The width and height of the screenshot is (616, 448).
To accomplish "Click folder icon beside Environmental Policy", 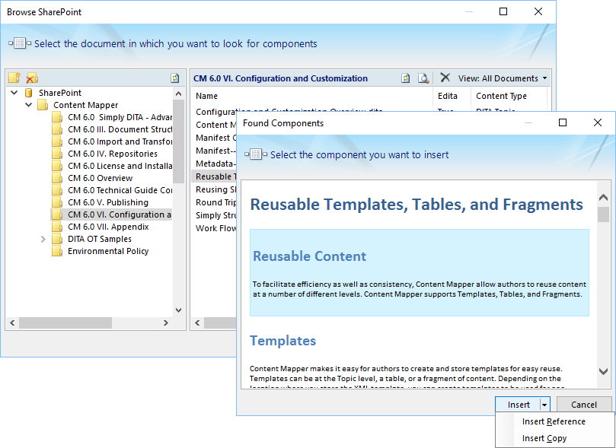I will click(57, 251).
